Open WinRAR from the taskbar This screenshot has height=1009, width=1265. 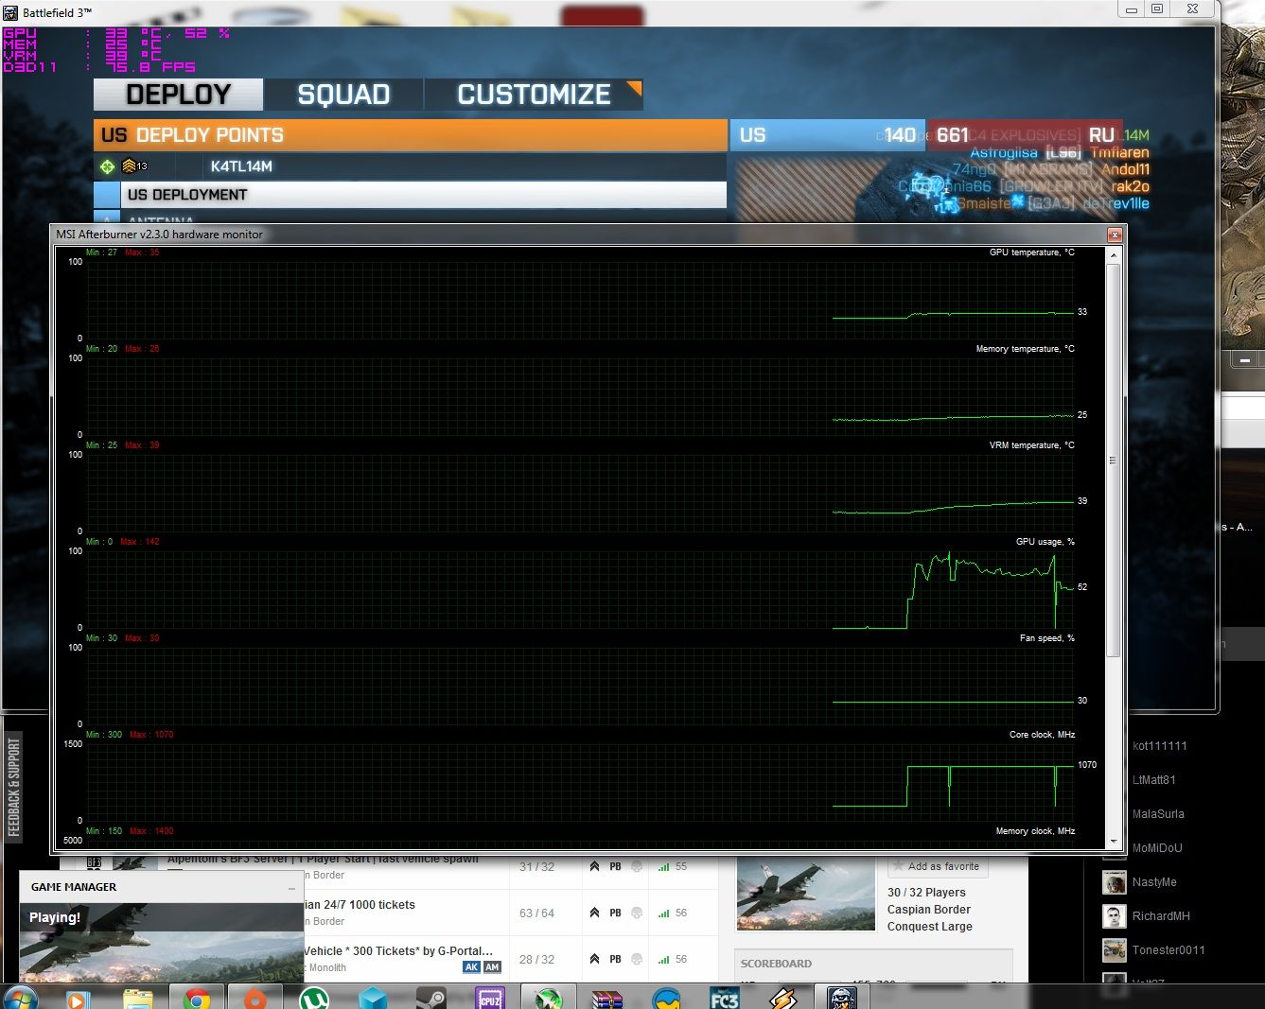tap(607, 998)
